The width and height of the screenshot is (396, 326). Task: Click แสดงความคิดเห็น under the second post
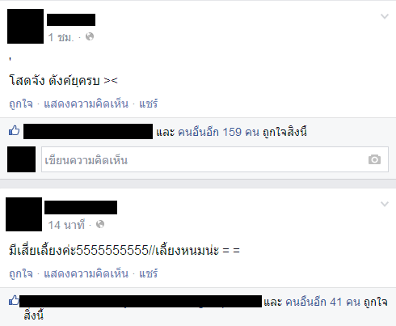(x=86, y=273)
